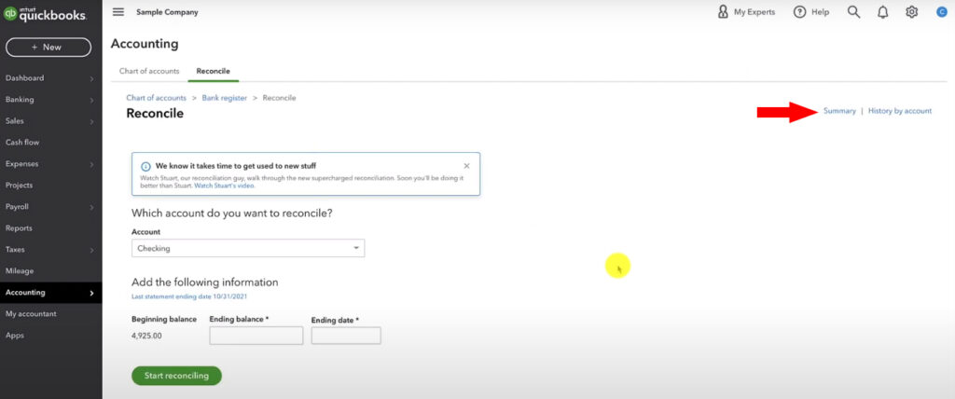955x399 pixels.
Task: Select the Reconcile tab
Action: [214, 71]
